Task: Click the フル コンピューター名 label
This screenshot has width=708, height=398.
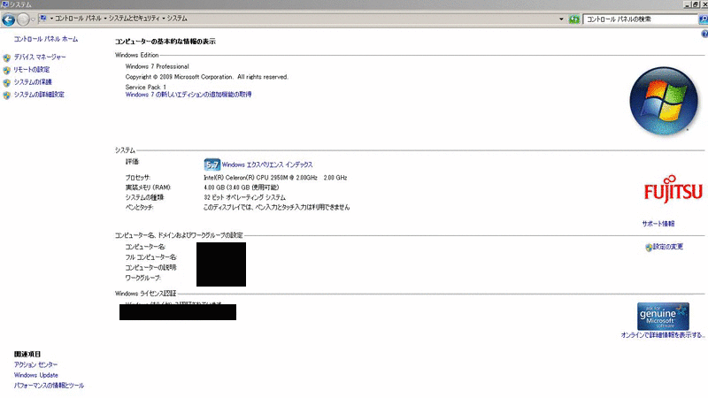Action: (x=150, y=257)
